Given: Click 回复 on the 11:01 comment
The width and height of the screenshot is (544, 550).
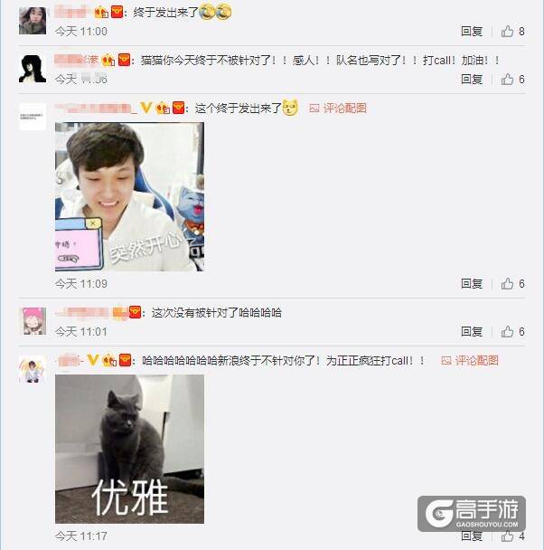Looking at the screenshot, I should tap(472, 331).
